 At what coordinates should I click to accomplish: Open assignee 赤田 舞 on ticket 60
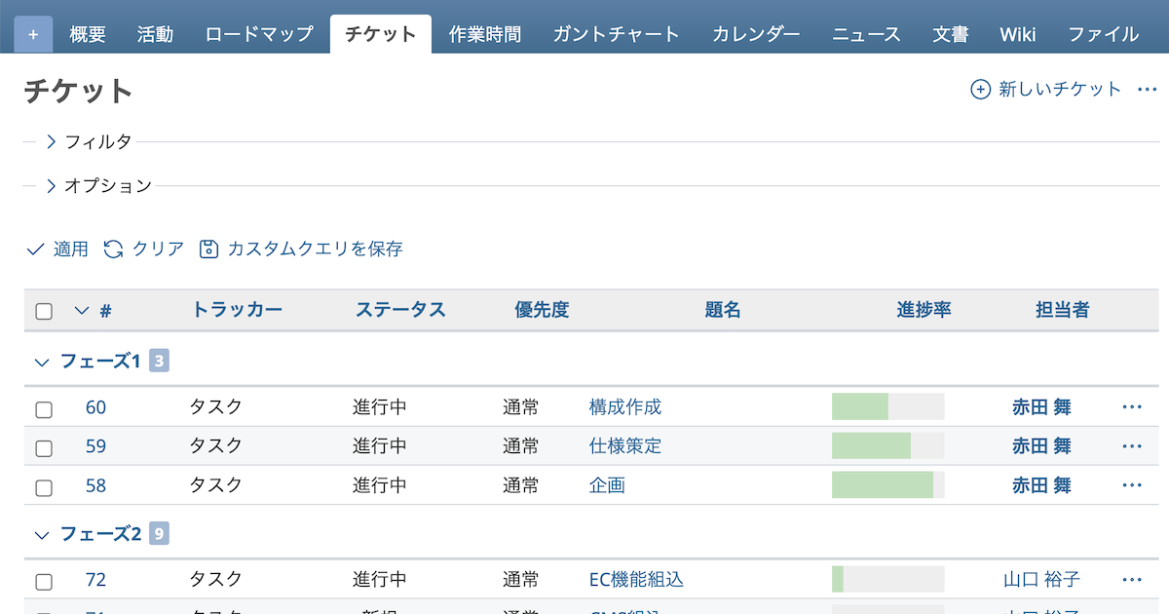click(1041, 407)
